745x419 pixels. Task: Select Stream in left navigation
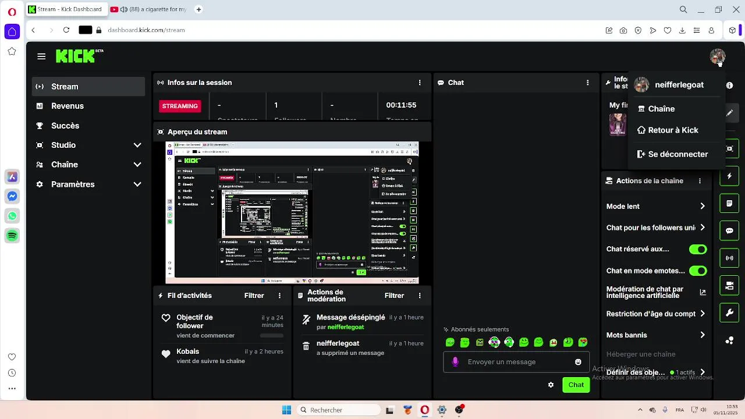tap(88, 87)
